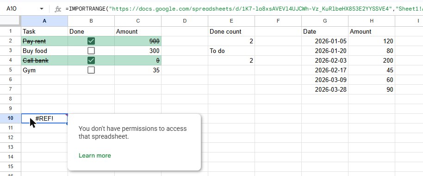Viewport: 423px width, 176px height.
Task: Select column E header
Action: [231, 21]
